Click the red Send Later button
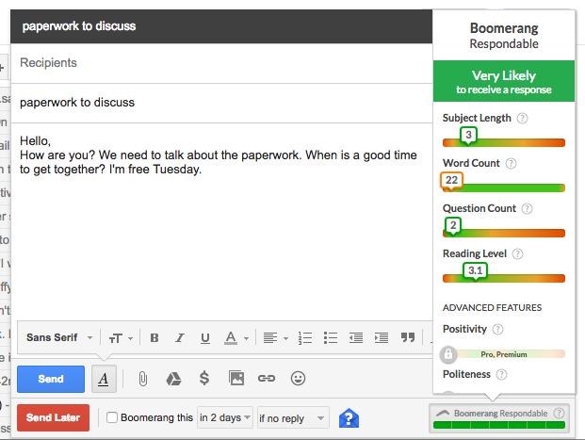 point(53,417)
